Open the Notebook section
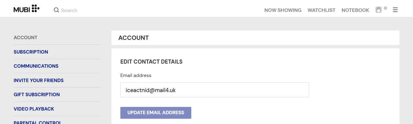Image resolution: width=413 pixels, height=124 pixels. click(x=355, y=10)
